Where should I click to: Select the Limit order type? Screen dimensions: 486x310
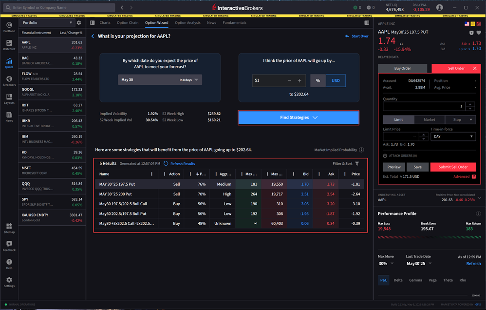click(399, 119)
